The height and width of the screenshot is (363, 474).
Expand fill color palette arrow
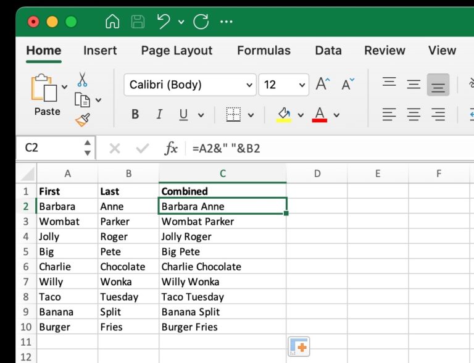301,115
